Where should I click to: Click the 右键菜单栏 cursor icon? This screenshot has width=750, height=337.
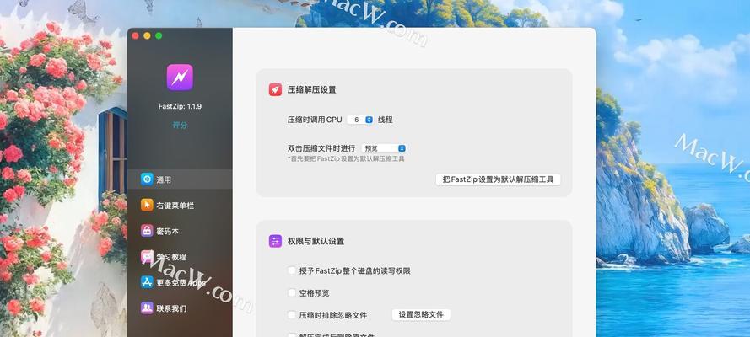click(147, 205)
